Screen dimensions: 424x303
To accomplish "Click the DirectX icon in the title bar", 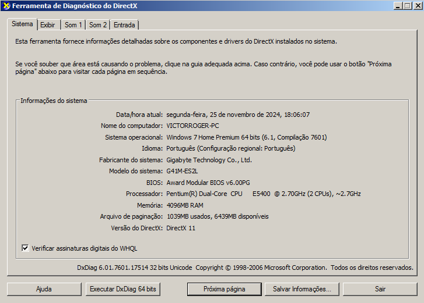I will pyautogui.click(x=6, y=6).
